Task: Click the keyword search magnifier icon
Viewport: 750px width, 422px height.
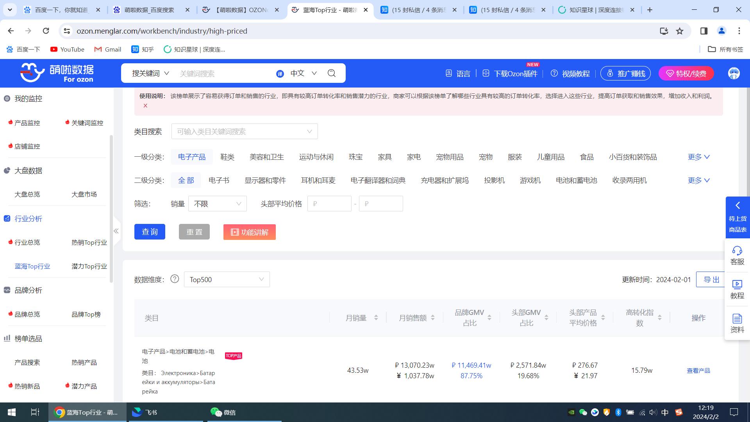Action: [331, 73]
